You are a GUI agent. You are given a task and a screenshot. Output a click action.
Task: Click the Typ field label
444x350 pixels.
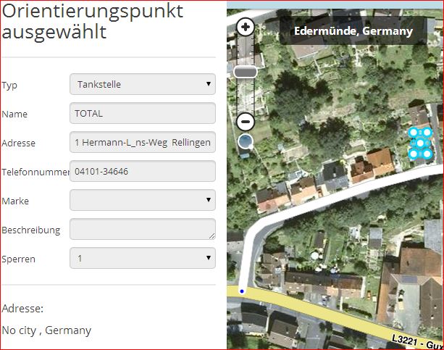pos(9,85)
